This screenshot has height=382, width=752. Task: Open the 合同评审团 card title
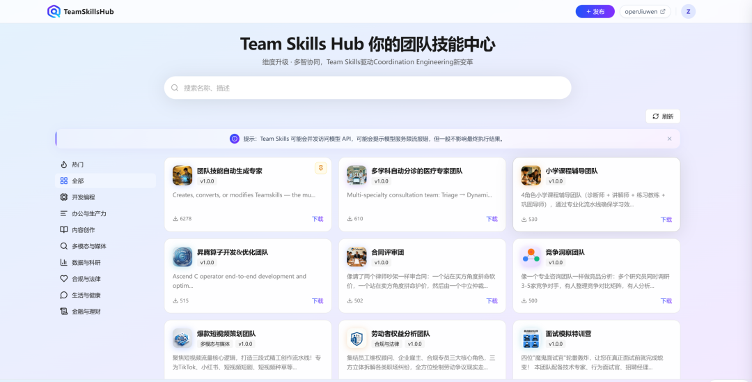(x=388, y=252)
